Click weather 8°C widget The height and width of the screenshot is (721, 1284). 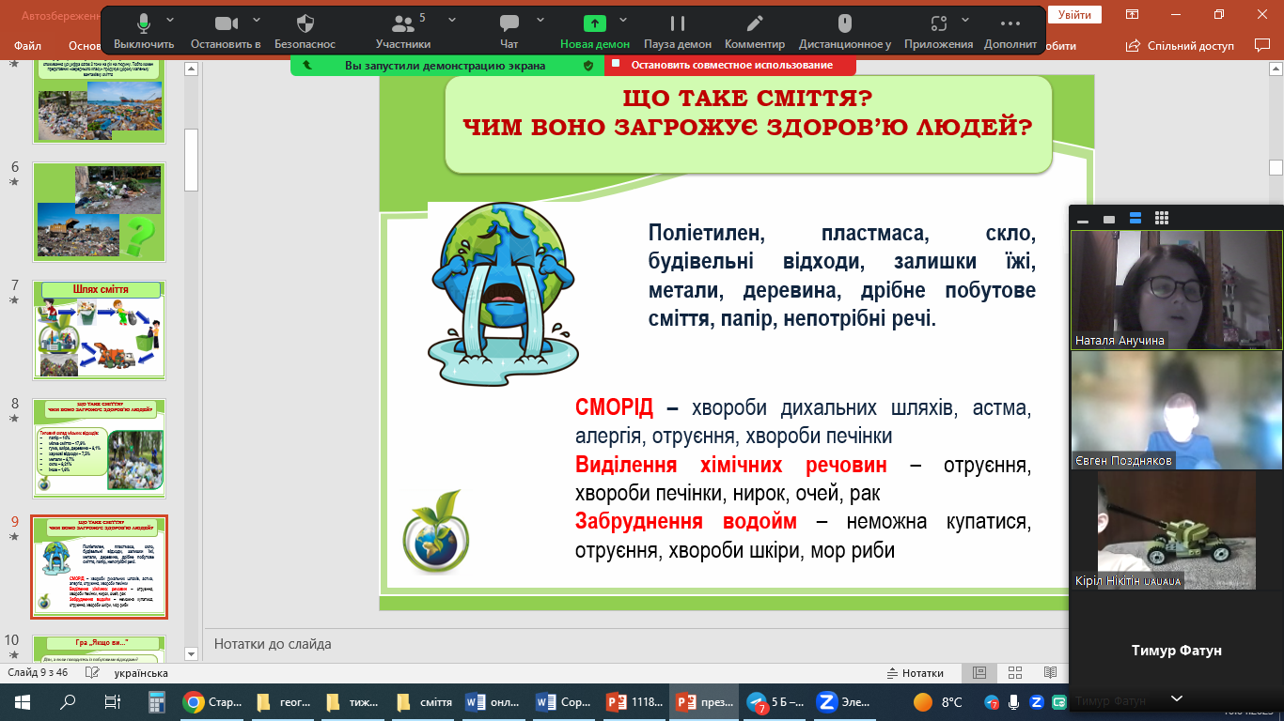tap(938, 701)
